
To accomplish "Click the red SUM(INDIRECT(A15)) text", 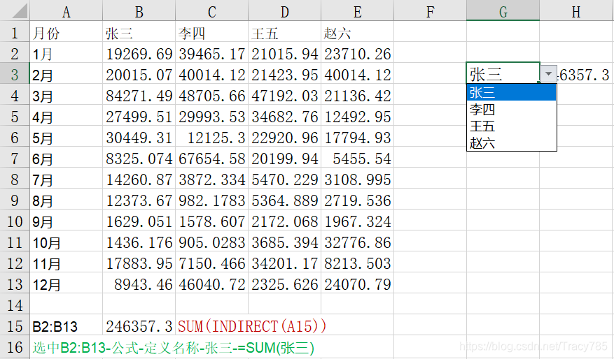I will click(x=252, y=325).
